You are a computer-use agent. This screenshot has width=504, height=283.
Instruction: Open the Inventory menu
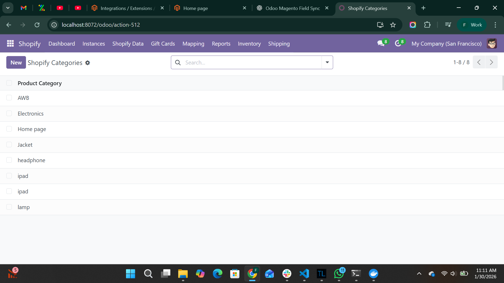click(249, 44)
